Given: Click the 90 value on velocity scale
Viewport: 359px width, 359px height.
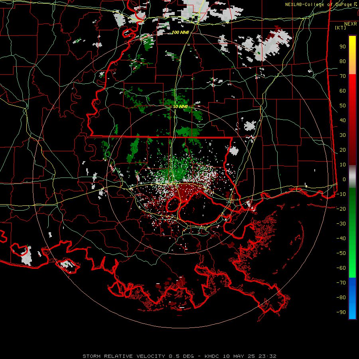Looking at the screenshot, I should 343,47.
